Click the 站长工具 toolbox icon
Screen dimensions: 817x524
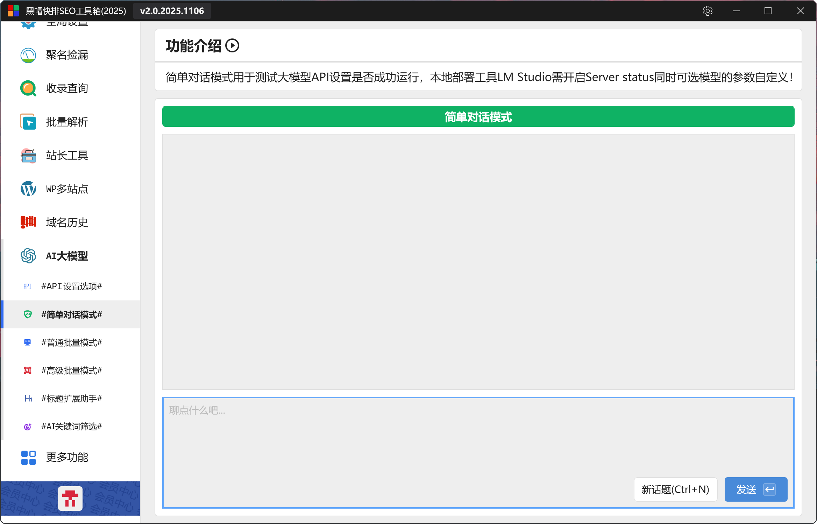[28, 155]
